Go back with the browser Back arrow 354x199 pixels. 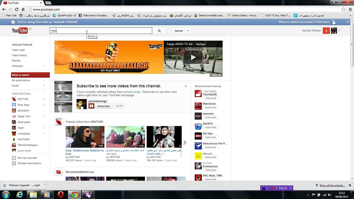[x=4, y=9]
